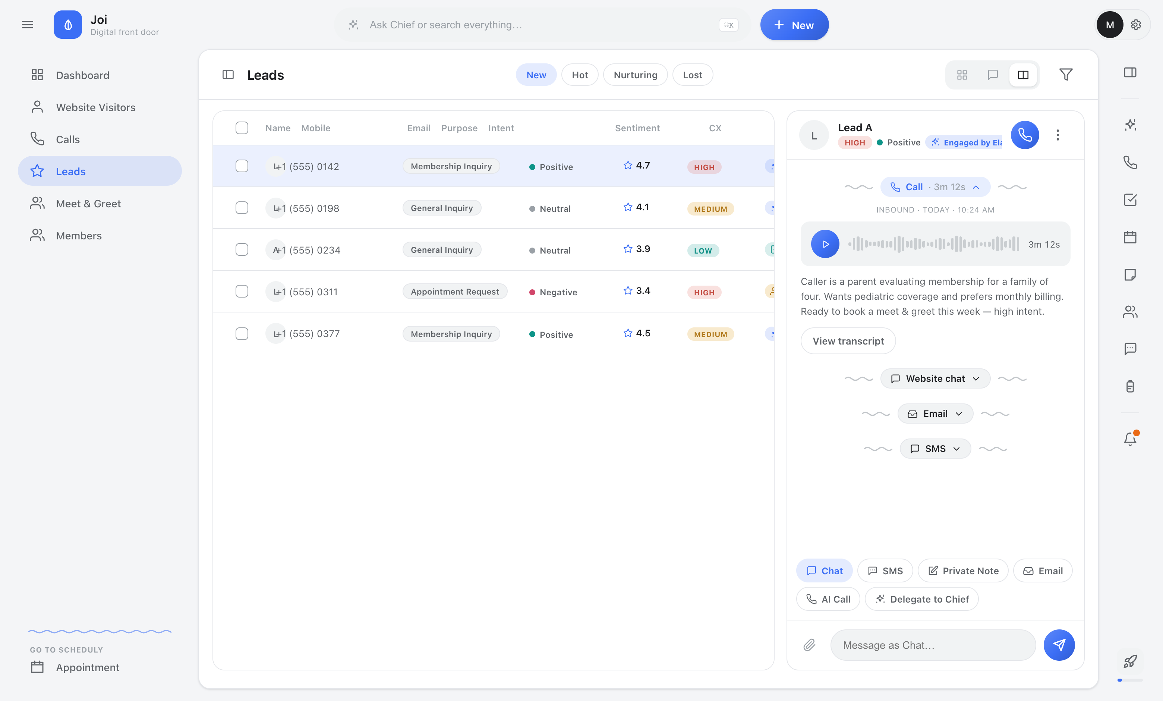The height and width of the screenshot is (701, 1163).
Task: Open the calendar icon in right rail
Action: tap(1130, 237)
